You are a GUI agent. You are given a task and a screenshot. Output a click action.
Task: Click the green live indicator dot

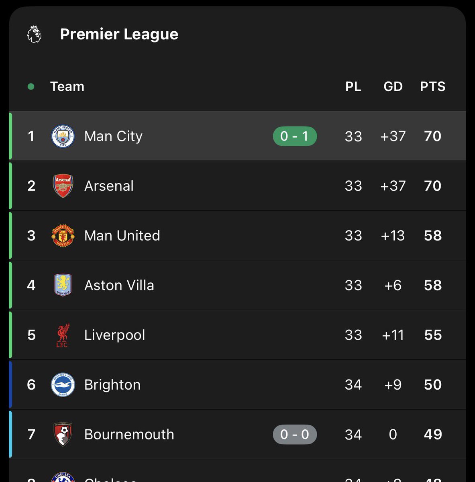click(31, 86)
